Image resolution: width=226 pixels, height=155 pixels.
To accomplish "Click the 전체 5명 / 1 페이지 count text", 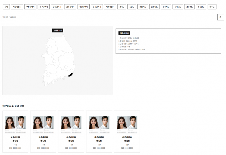I will click(9, 17).
